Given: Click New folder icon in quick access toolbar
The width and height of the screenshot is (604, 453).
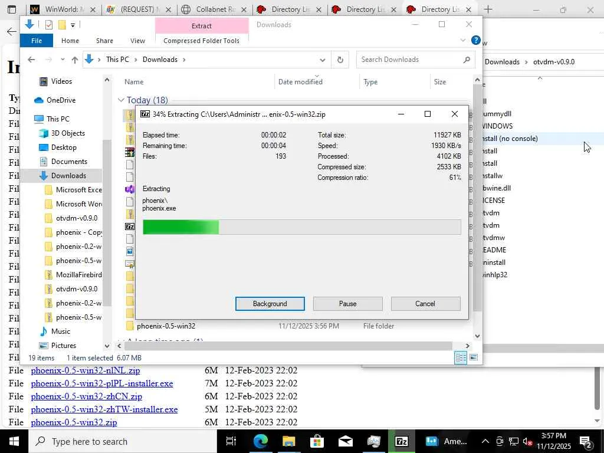Looking at the screenshot, I should (61, 25).
